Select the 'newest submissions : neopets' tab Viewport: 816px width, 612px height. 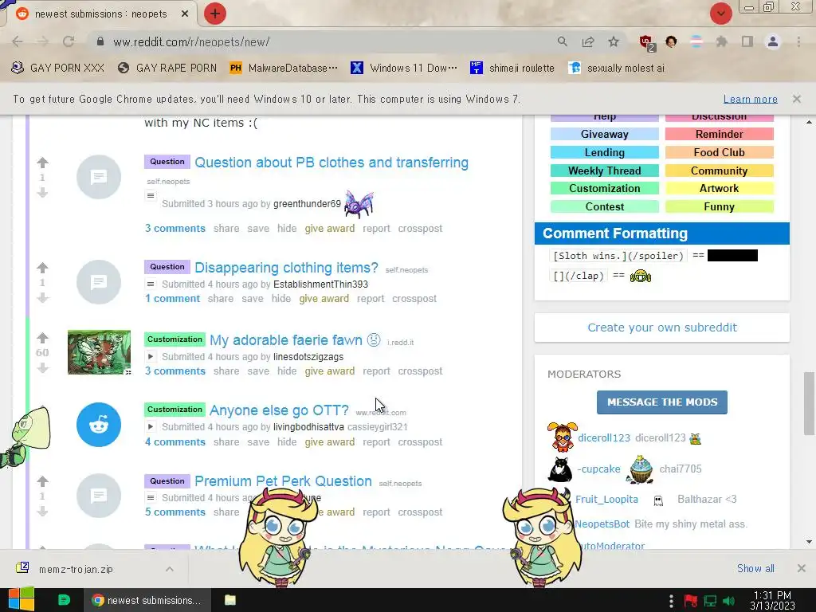[x=101, y=14]
